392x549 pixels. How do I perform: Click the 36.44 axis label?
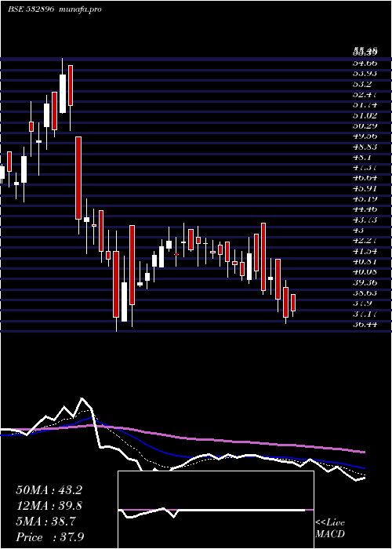coord(365,325)
